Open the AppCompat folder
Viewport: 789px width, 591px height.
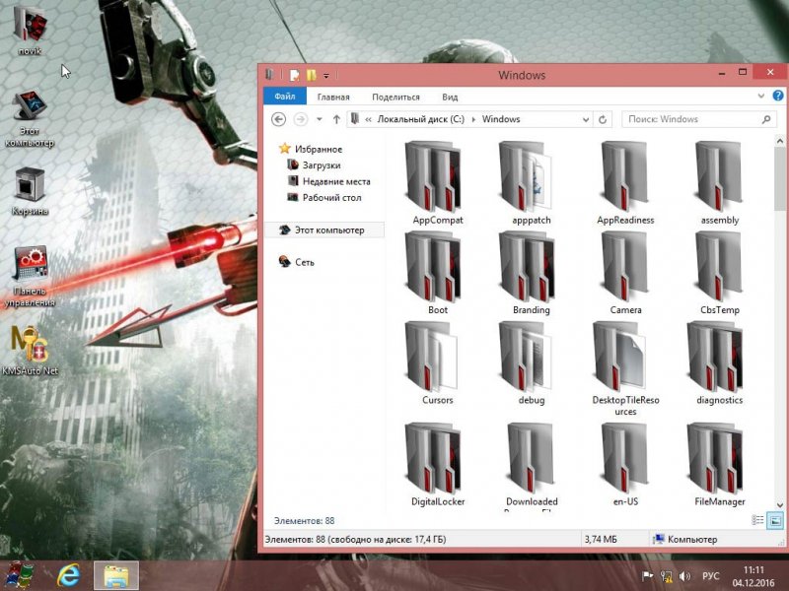point(437,182)
